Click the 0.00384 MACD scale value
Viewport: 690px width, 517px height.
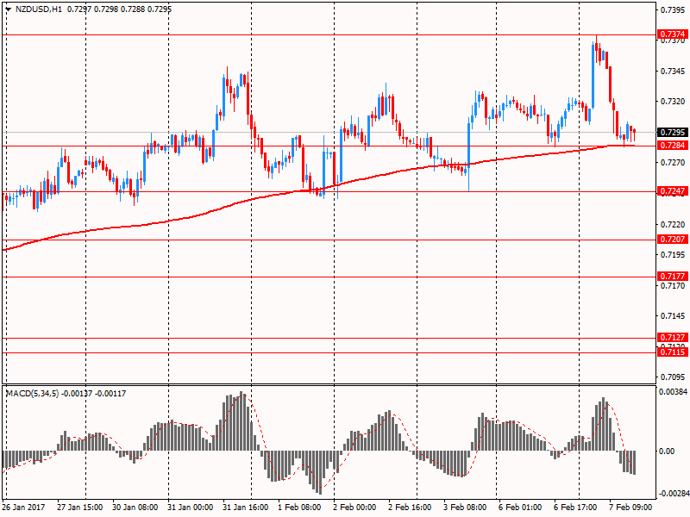pyautogui.click(x=674, y=392)
